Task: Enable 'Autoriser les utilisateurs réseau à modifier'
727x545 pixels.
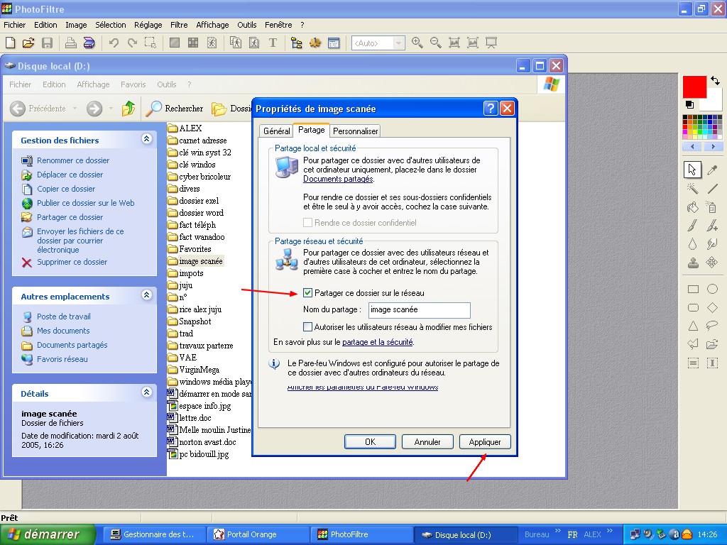Action: click(x=307, y=327)
